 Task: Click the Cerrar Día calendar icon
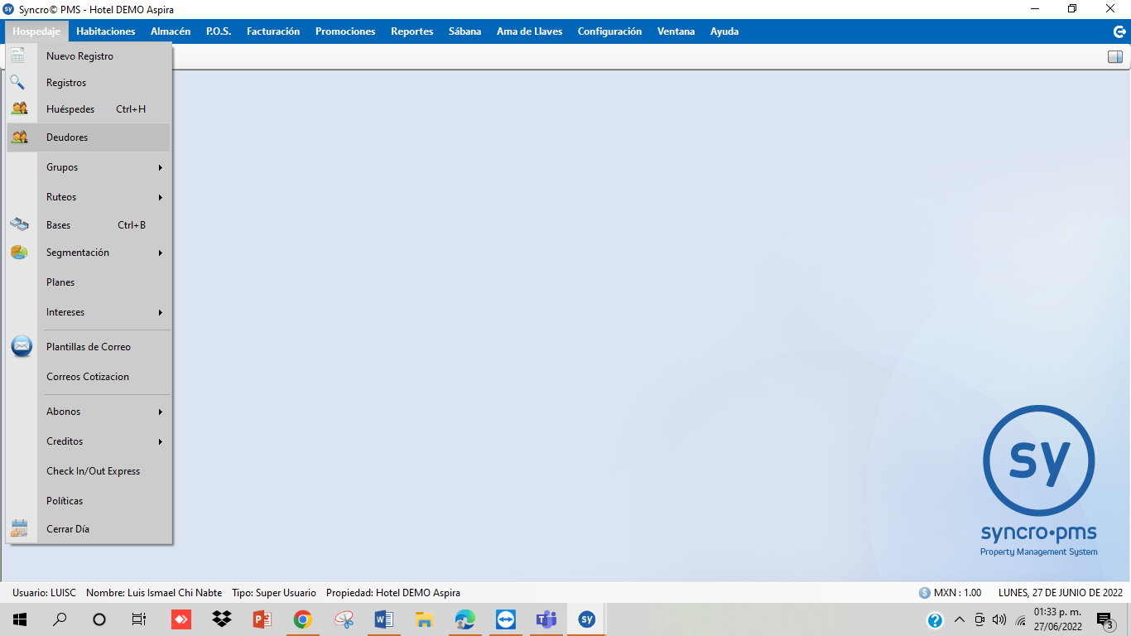(19, 528)
